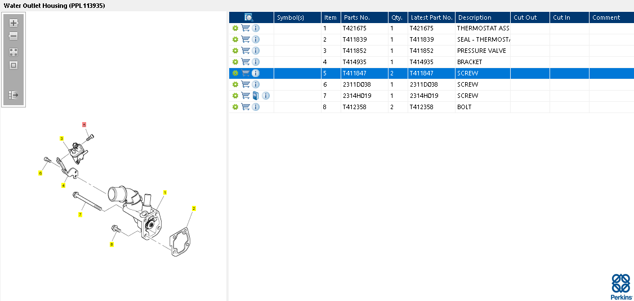Screen dimensions: 634x301
Task: Select callout 2 on the gasket
Action: 194,209
